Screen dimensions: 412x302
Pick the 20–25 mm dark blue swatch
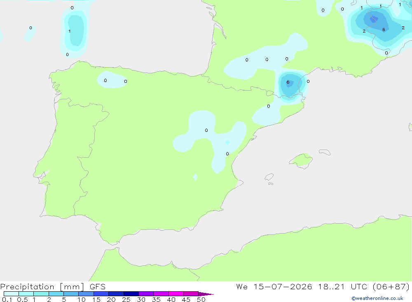coord(116,294)
